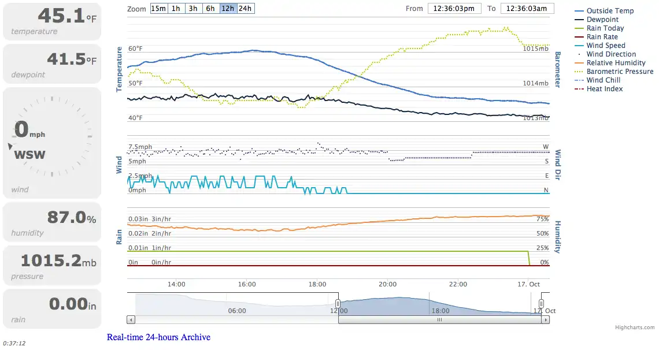
Task: Click the navigator scrollbar left arrow
Action: (131, 320)
